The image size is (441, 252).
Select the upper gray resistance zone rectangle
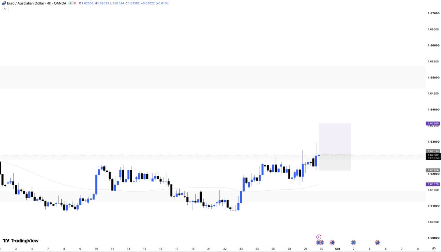(213, 77)
